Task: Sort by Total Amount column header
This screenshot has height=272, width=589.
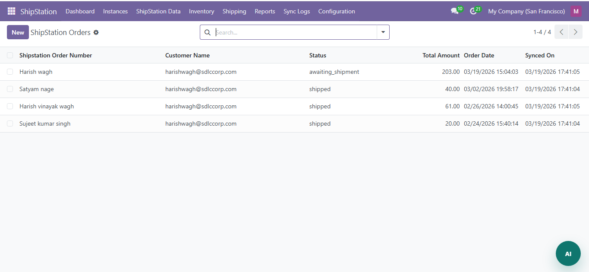Action: [441, 55]
